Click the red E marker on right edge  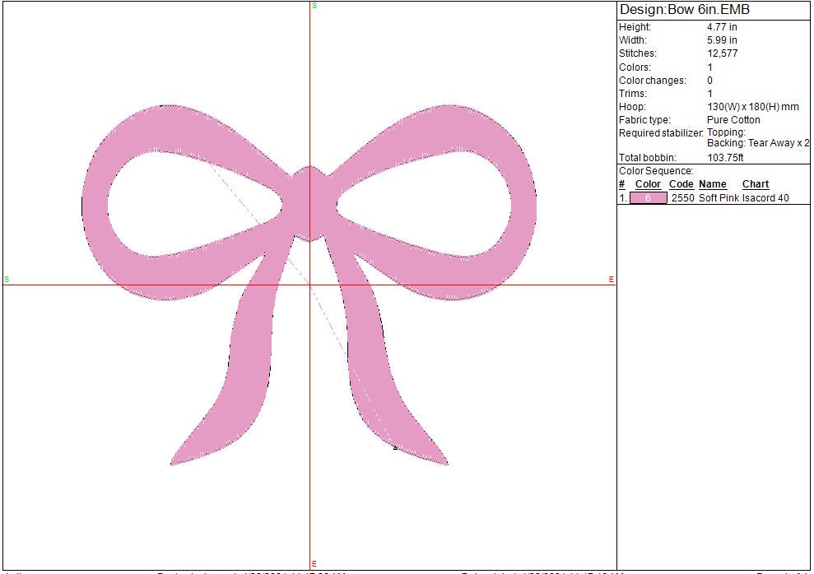pos(611,280)
